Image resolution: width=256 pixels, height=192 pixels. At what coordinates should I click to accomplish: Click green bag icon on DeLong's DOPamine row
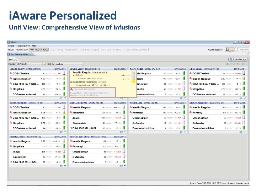pyautogui.click(x=64, y=94)
